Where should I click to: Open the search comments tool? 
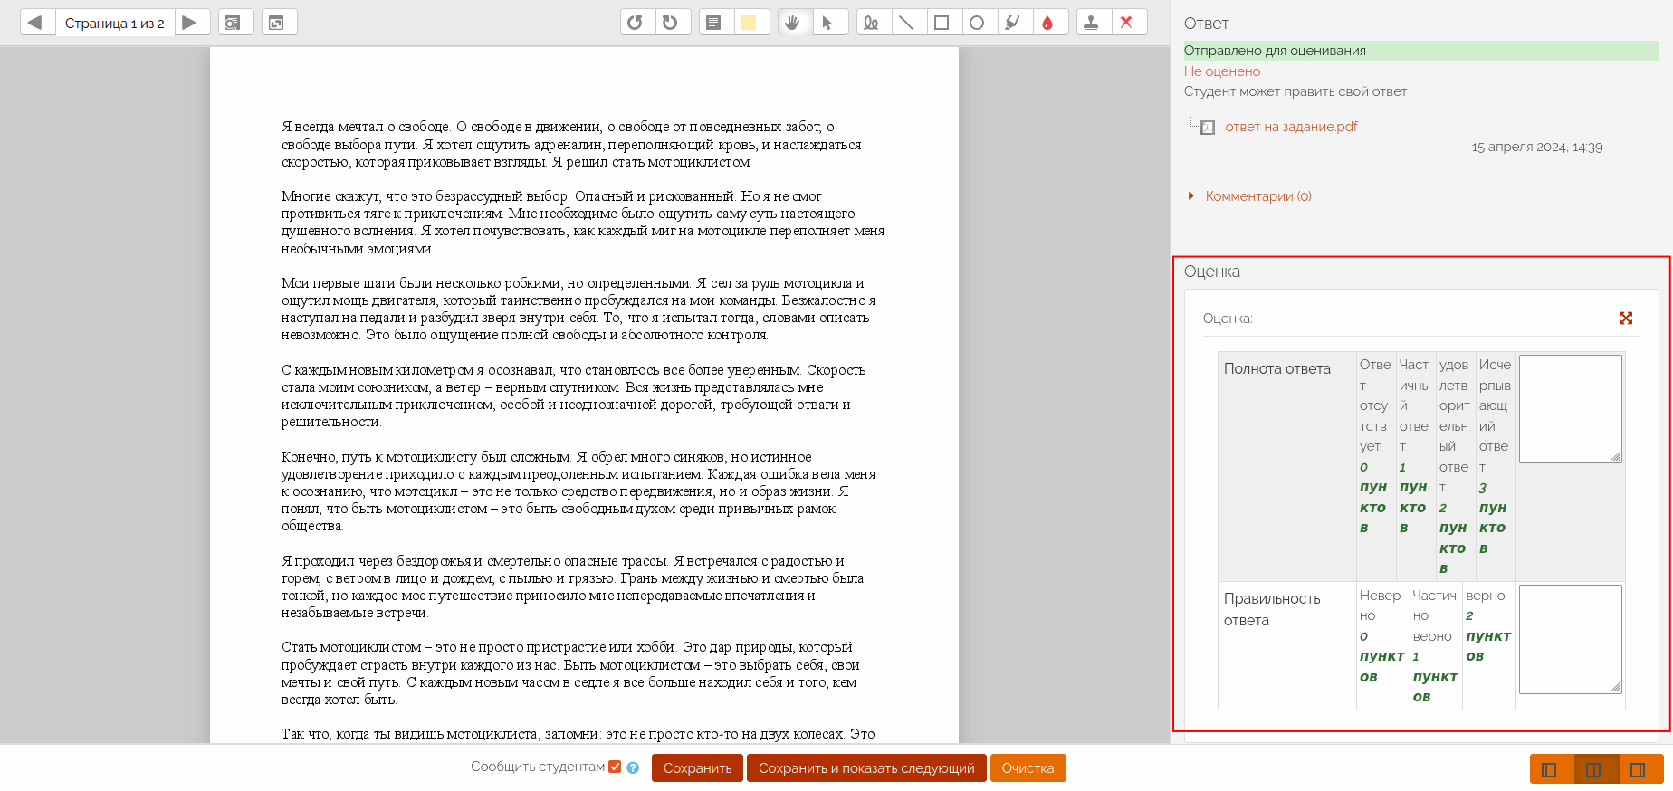[x=235, y=23]
